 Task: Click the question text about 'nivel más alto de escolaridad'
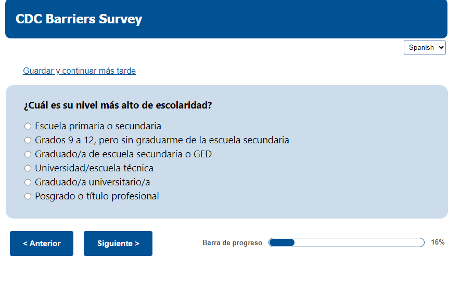click(118, 105)
